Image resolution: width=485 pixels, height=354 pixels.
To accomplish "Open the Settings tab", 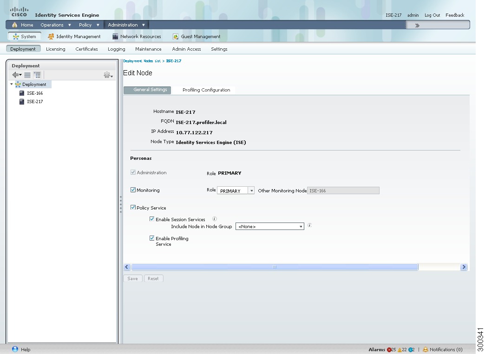I will (x=219, y=49).
